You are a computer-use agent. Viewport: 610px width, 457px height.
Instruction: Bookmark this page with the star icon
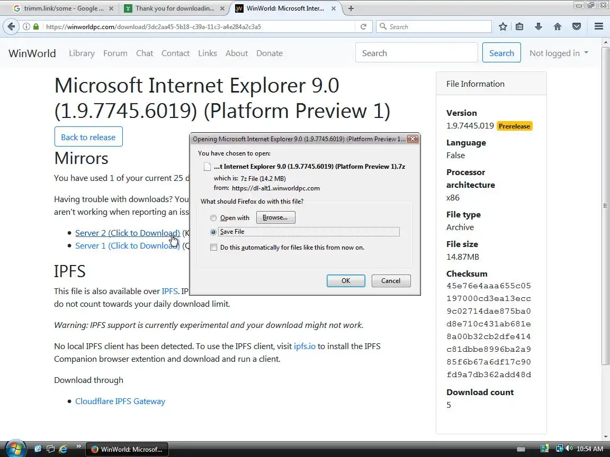(x=503, y=26)
